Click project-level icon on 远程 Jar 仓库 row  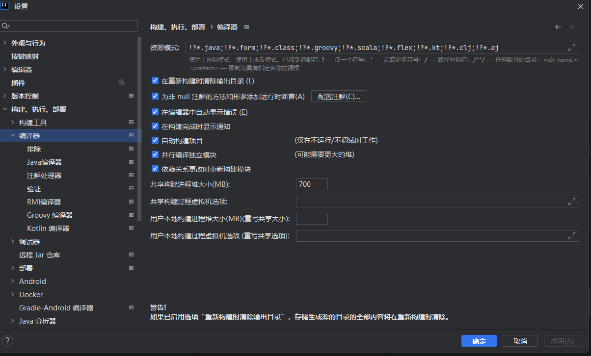pyautogui.click(x=131, y=254)
